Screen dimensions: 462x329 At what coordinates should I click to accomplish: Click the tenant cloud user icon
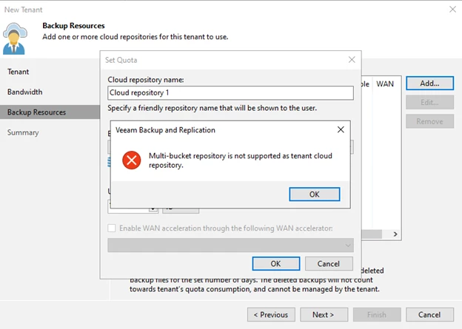pyautogui.click(x=15, y=38)
